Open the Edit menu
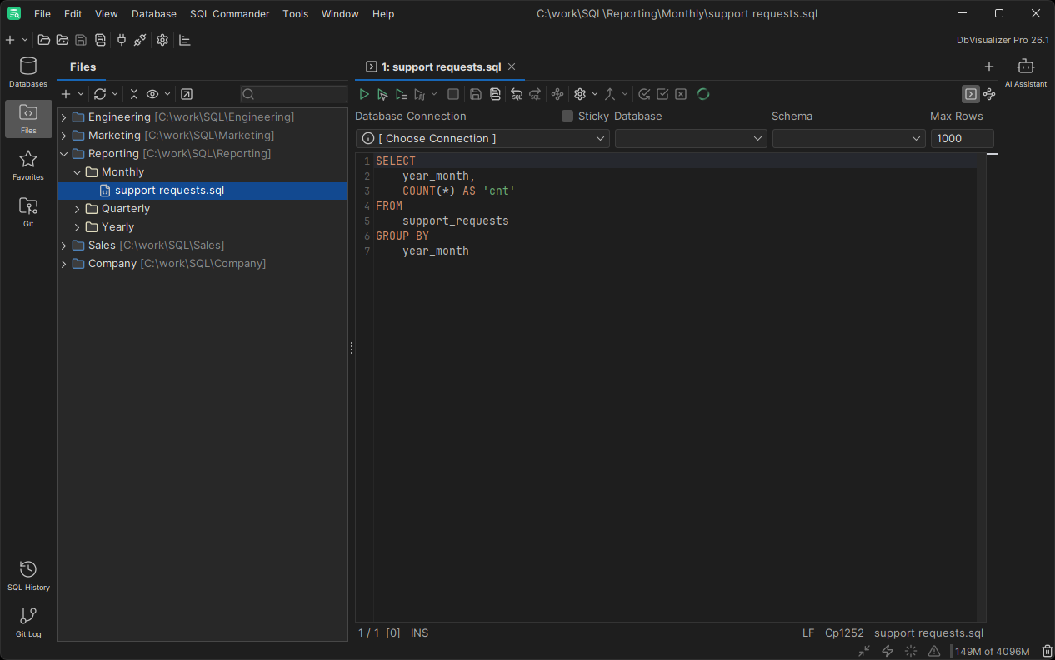The image size is (1055, 660). coord(73,14)
